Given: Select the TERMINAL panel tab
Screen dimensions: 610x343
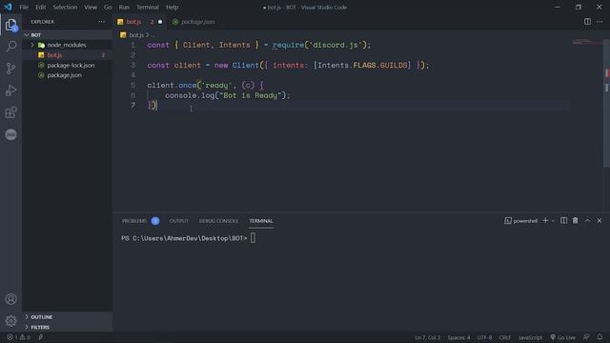Looking at the screenshot, I should coord(261,220).
